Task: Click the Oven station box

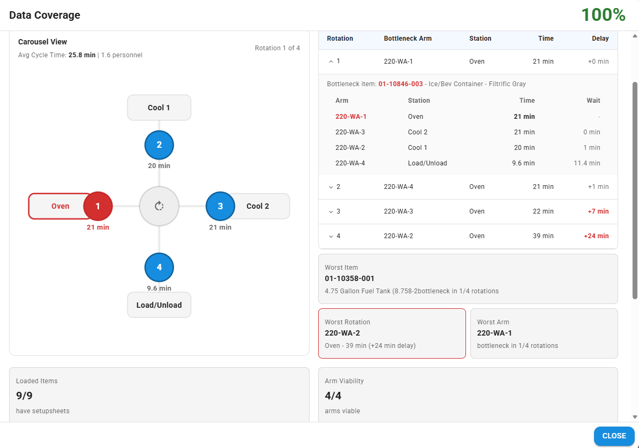Action: pyautogui.click(x=60, y=206)
